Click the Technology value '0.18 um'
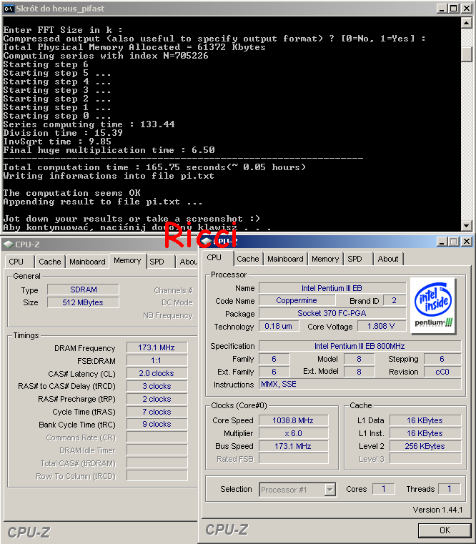 pos(279,326)
